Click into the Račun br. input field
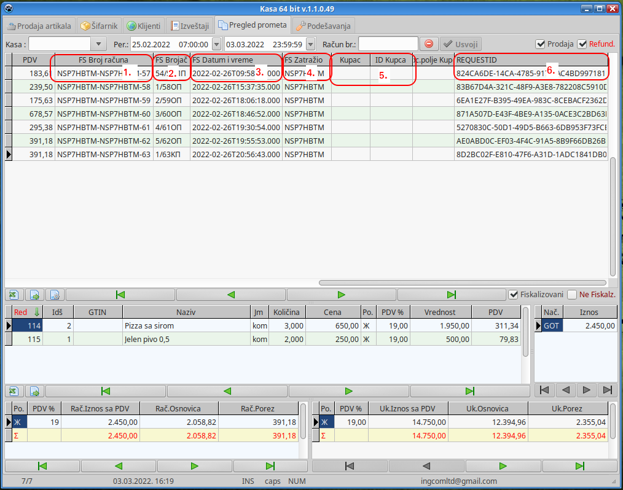The width and height of the screenshot is (623, 490). pos(388,44)
